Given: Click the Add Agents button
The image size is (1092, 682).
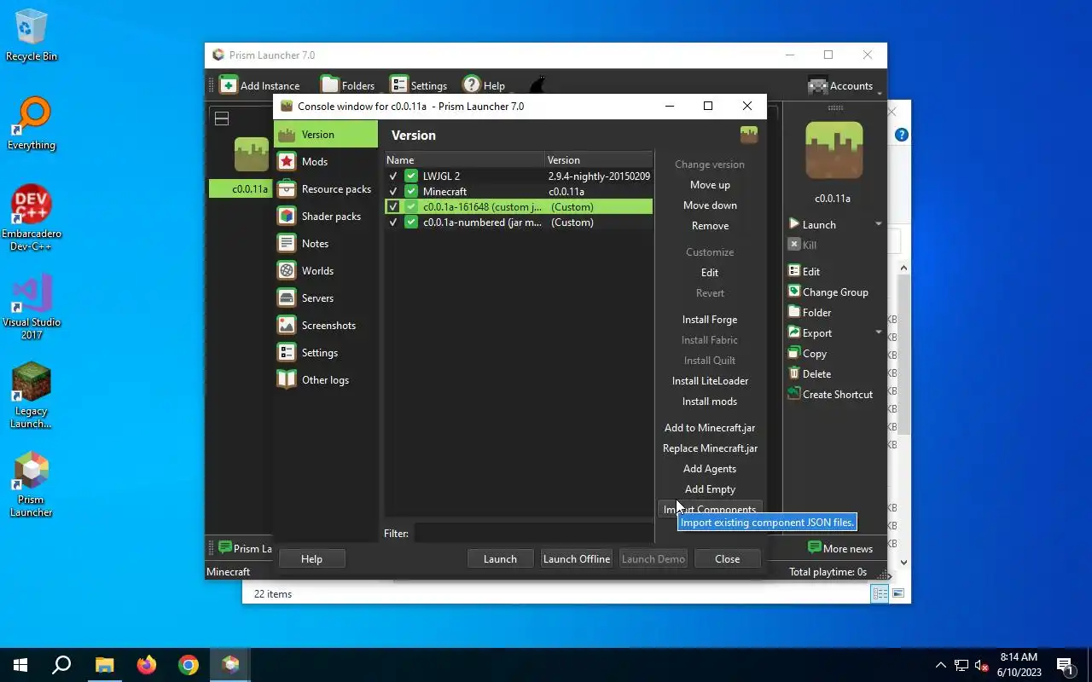Looking at the screenshot, I should click(710, 469).
